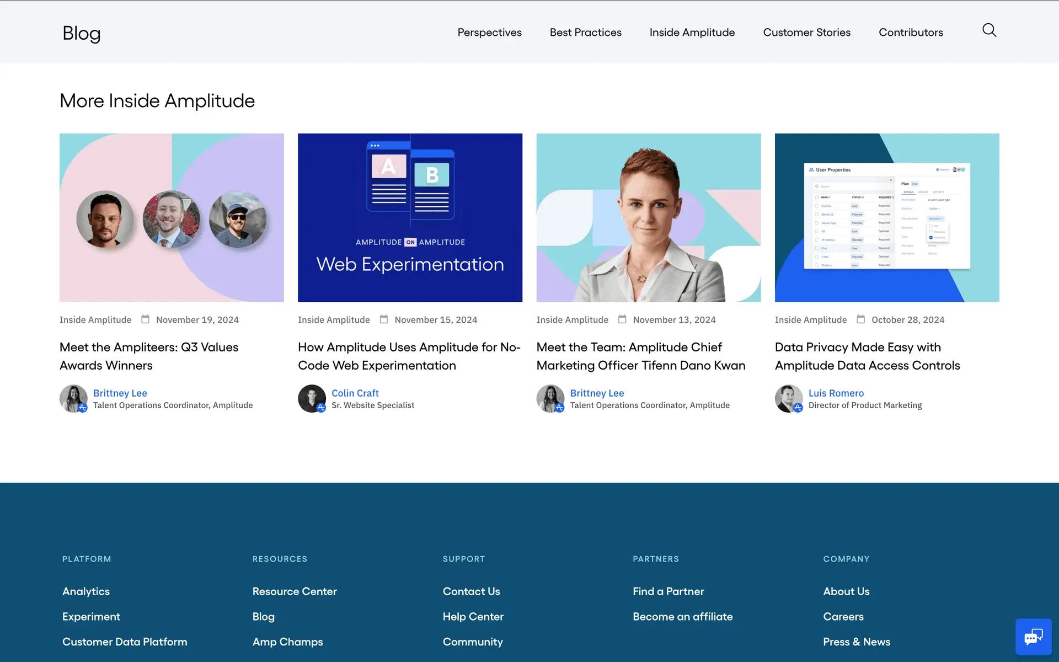Screen dimensions: 1059x662
Task: Open the Perspectives menu item
Action: 489,33
